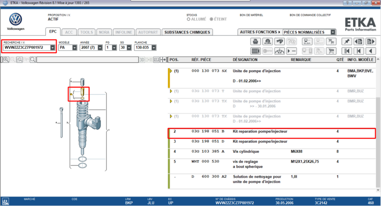Click the BON DE COMMANDE COLLECTIF label
Screen dimensions: 381x206
pyautogui.click(x=310, y=15)
